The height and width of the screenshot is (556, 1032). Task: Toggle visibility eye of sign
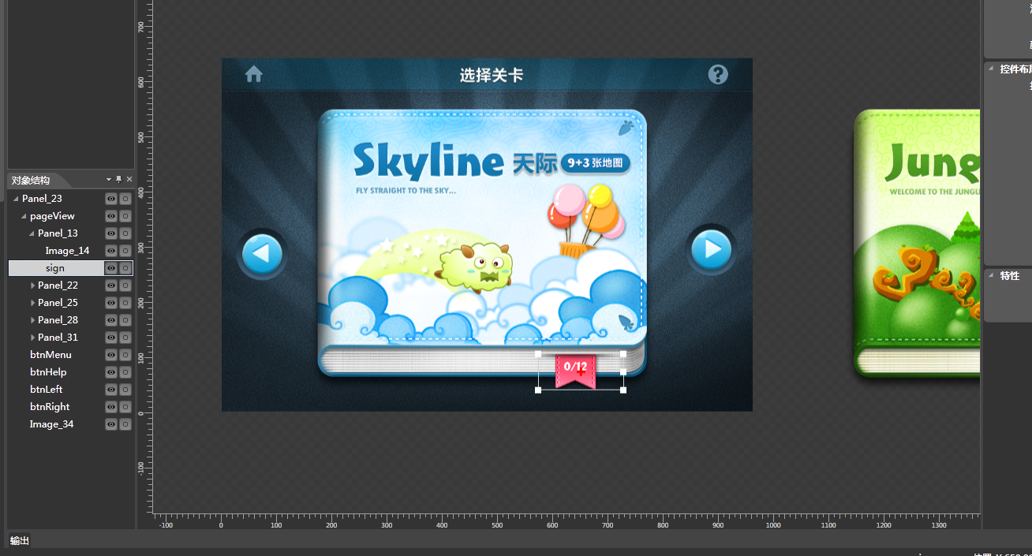click(111, 268)
